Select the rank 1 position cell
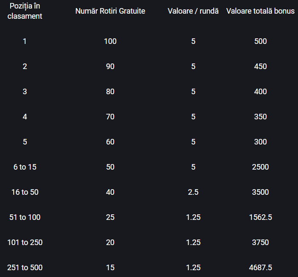This screenshot has width=298, height=277. [25, 41]
